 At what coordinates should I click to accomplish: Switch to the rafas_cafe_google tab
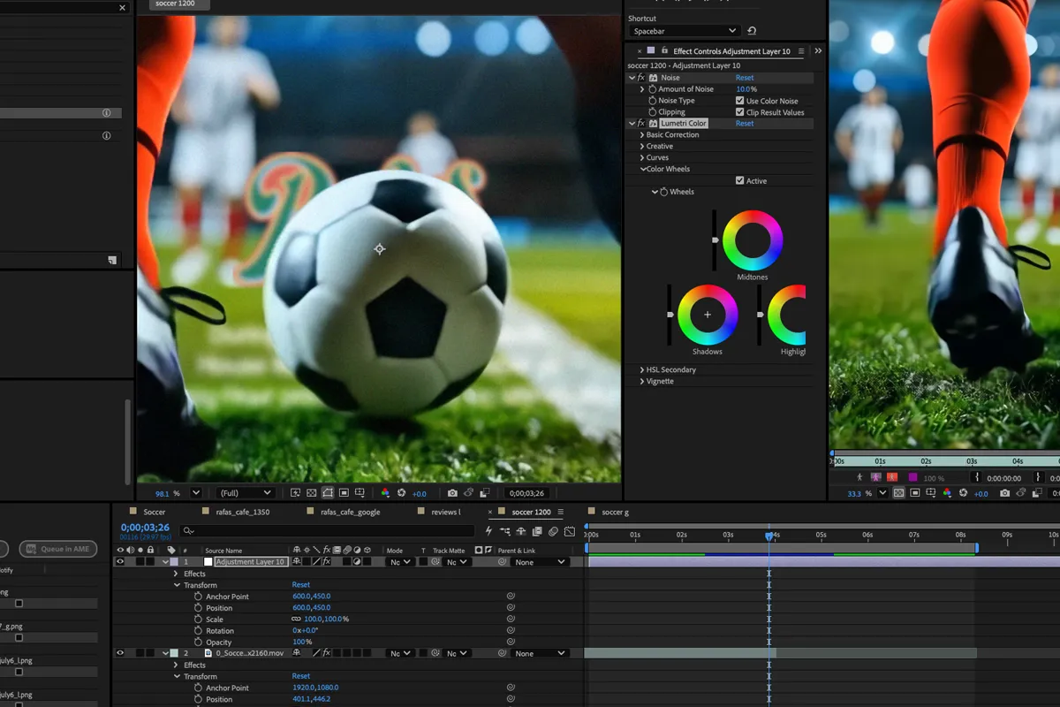point(351,512)
